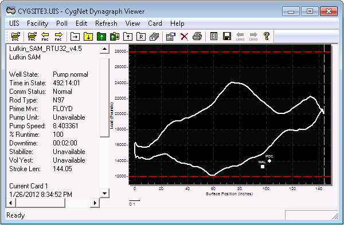The height and width of the screenshot is (225, 344).
Task: Save the card with the floppy disk icon
Action: coord(227,37)
